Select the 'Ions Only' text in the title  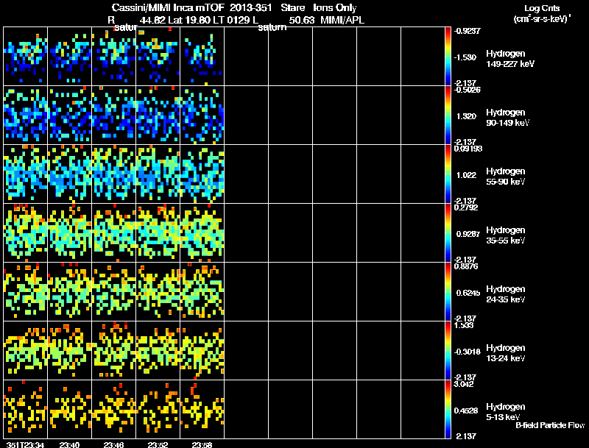click(x=335, y=8)
